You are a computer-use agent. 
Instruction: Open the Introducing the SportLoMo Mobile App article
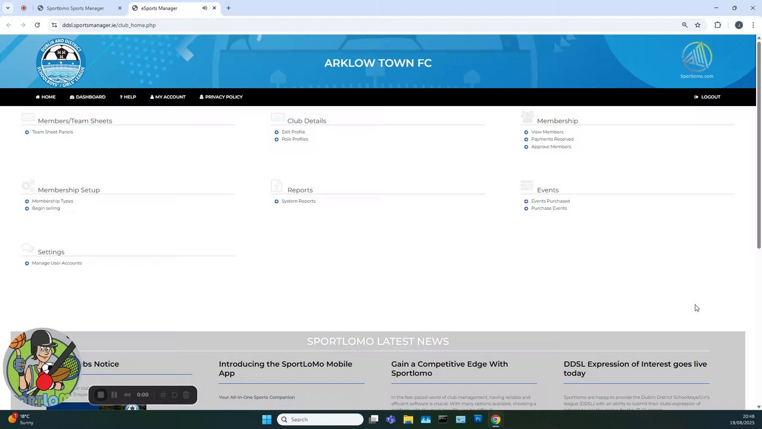[285, 369]
